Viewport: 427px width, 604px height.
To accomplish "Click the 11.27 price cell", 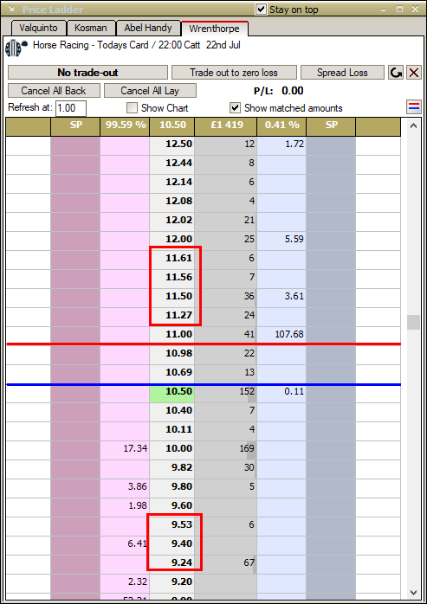I will coord(172,316).
